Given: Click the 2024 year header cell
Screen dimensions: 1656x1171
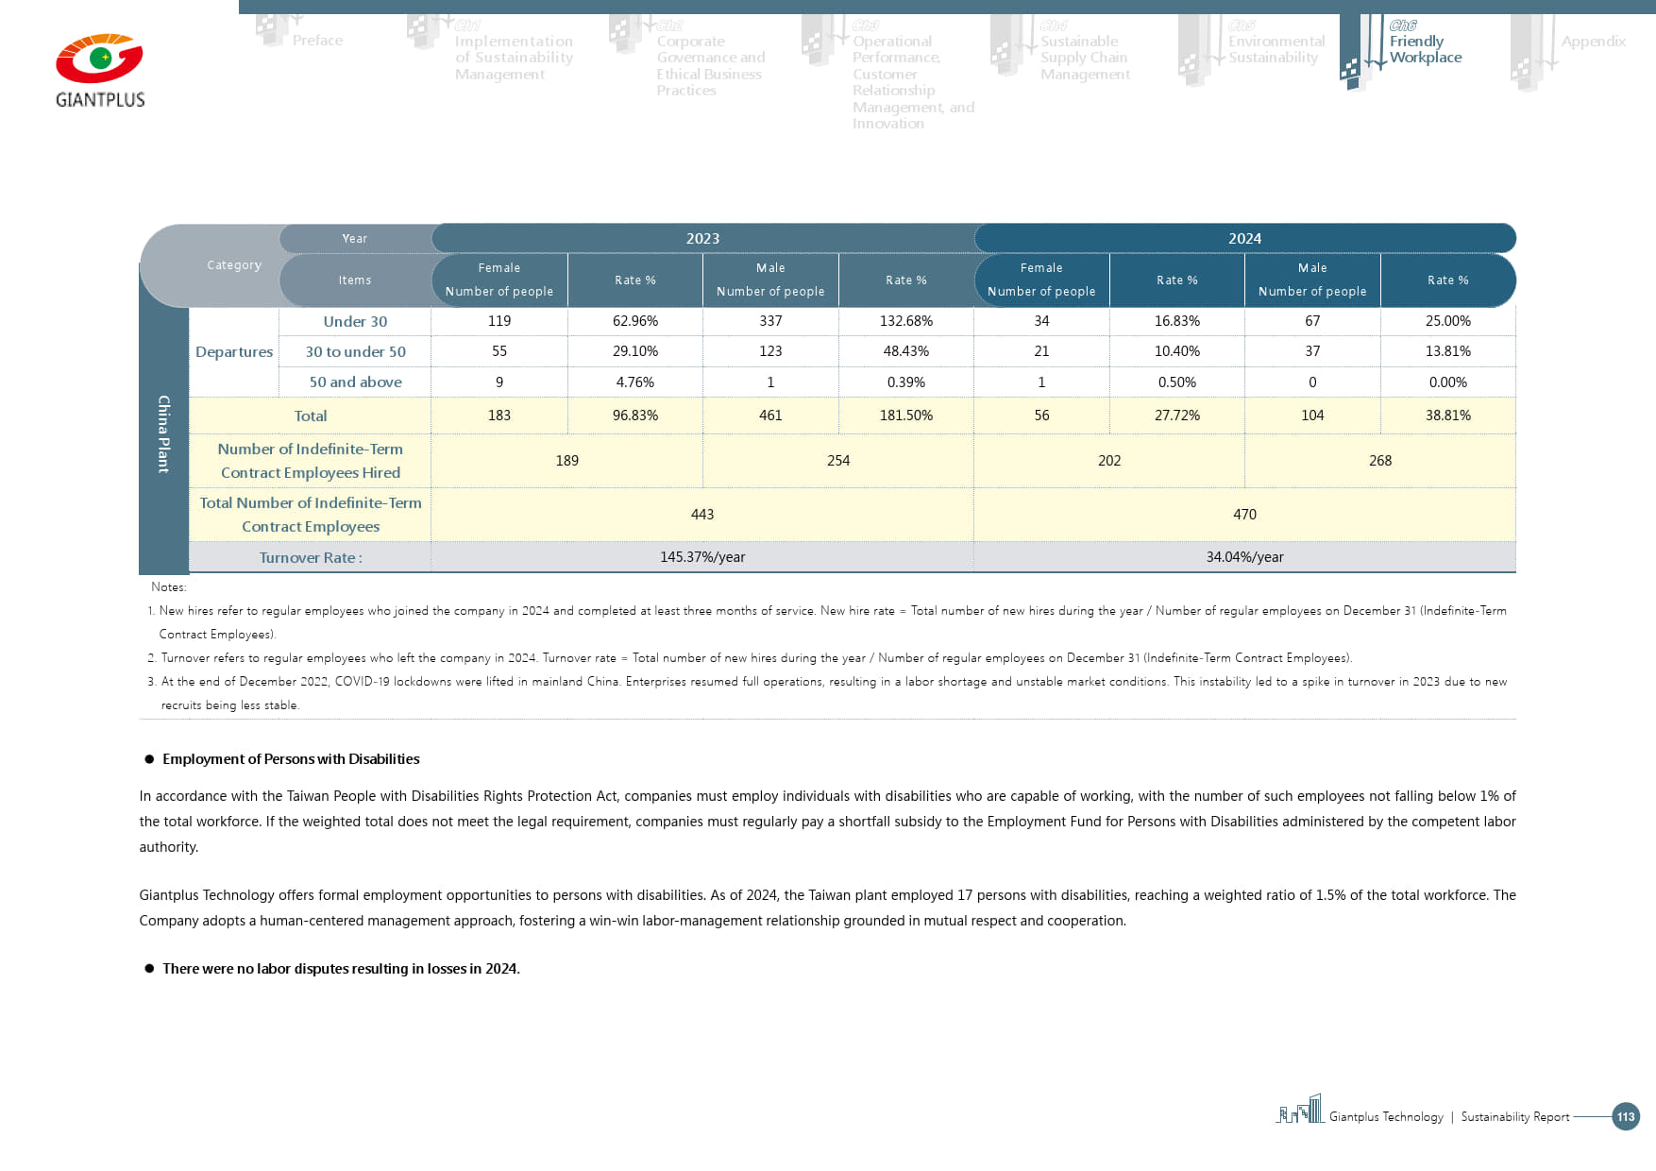Looking at the screenshot, I should (x=1244, y=239).
